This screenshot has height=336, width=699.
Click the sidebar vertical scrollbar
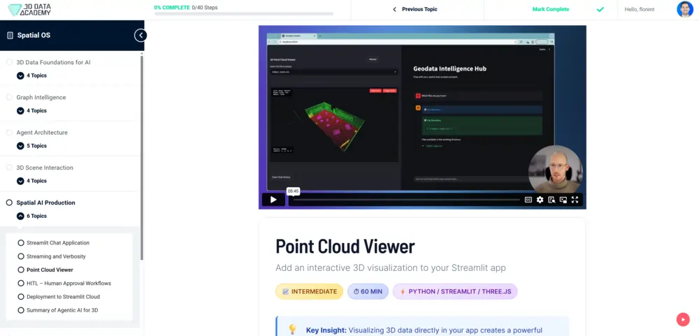click(x=142, y=157)
